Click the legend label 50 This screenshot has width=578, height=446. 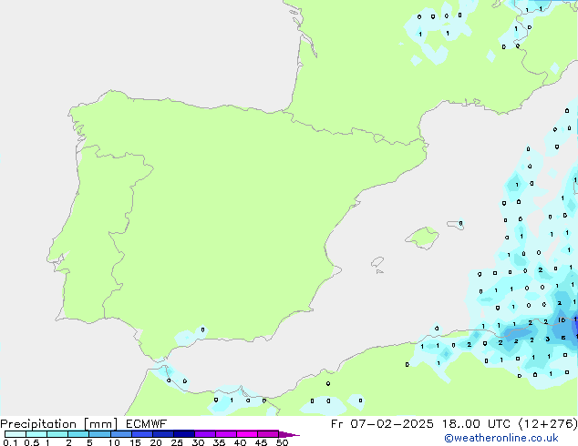click(282, 443)
